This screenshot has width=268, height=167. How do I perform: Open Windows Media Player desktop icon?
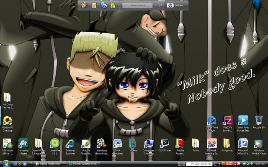point(259,147)
